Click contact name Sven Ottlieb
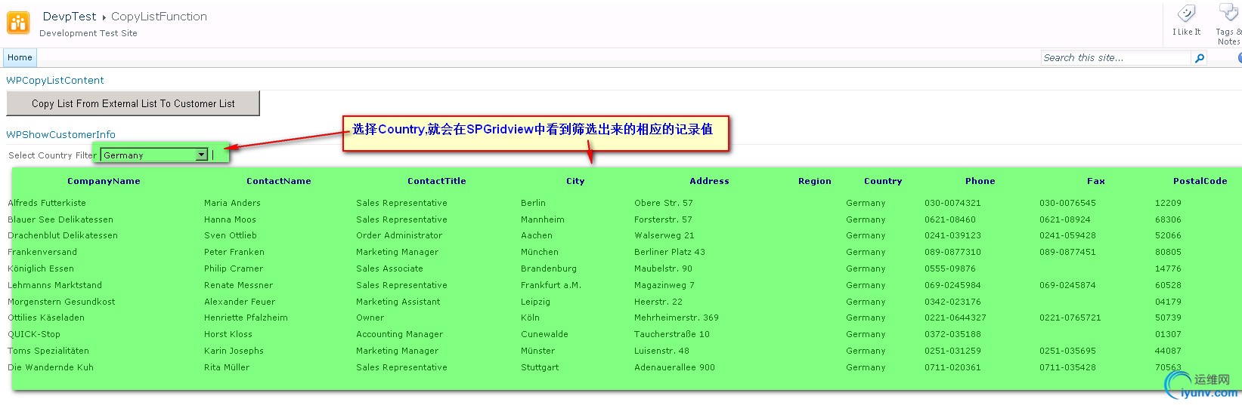1242x405 pixels. click(231, 235)
